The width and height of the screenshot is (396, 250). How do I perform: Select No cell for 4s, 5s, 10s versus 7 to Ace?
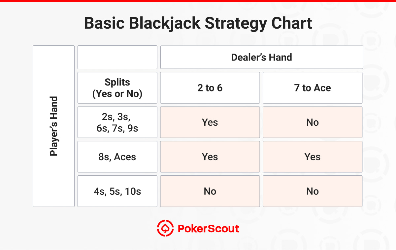[313, 191]
